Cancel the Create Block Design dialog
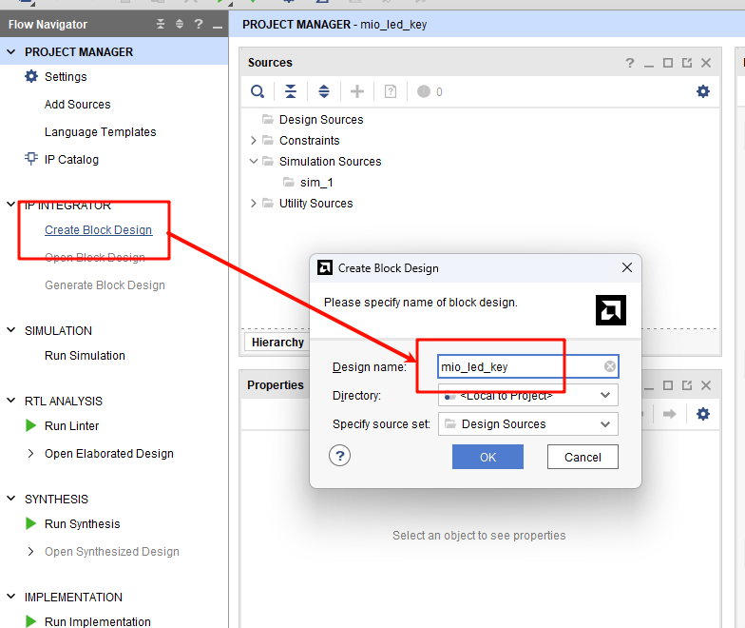This screenshot has width=745, height=628. tap(583, 457)
